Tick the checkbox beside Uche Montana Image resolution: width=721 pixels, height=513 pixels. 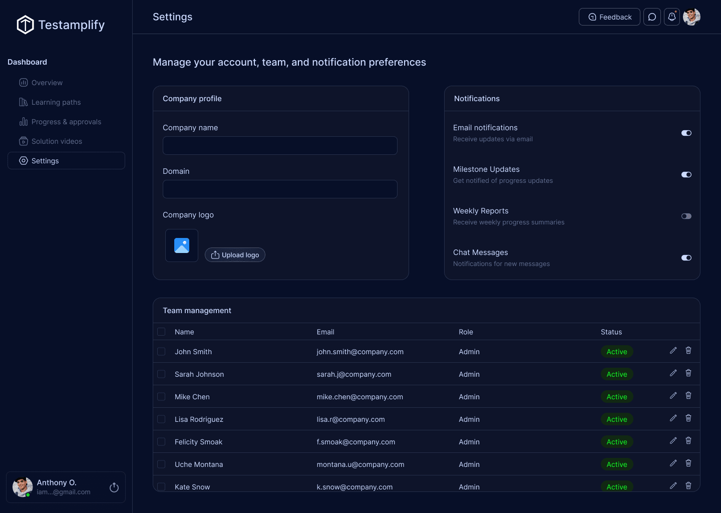click(161, 464)
